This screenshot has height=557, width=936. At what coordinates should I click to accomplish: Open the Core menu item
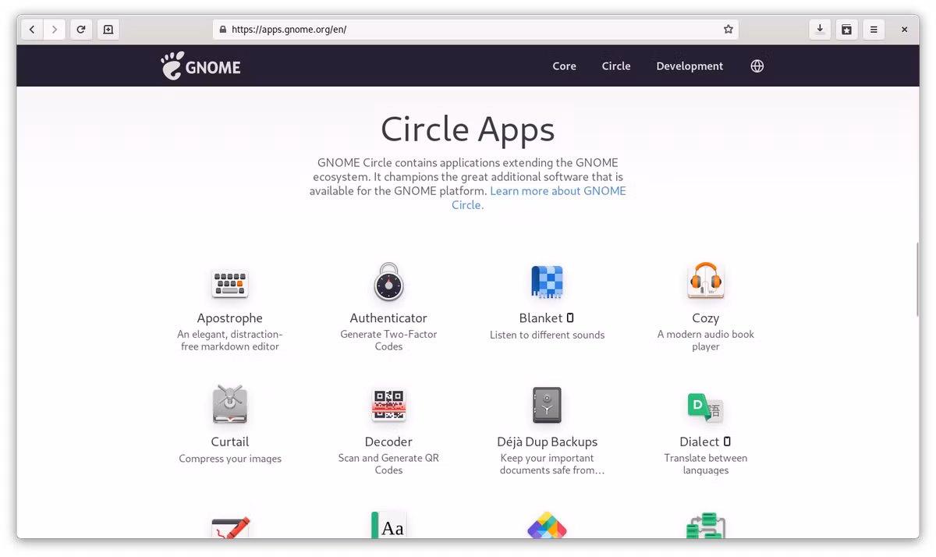tap(564, 66)
